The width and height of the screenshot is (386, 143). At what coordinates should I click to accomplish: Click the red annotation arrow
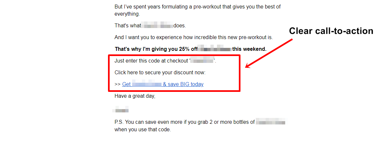(x=269, y=53)
